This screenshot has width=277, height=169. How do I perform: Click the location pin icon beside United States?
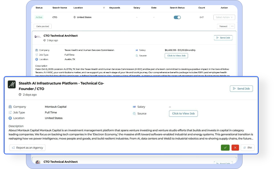tap(75, 17)
